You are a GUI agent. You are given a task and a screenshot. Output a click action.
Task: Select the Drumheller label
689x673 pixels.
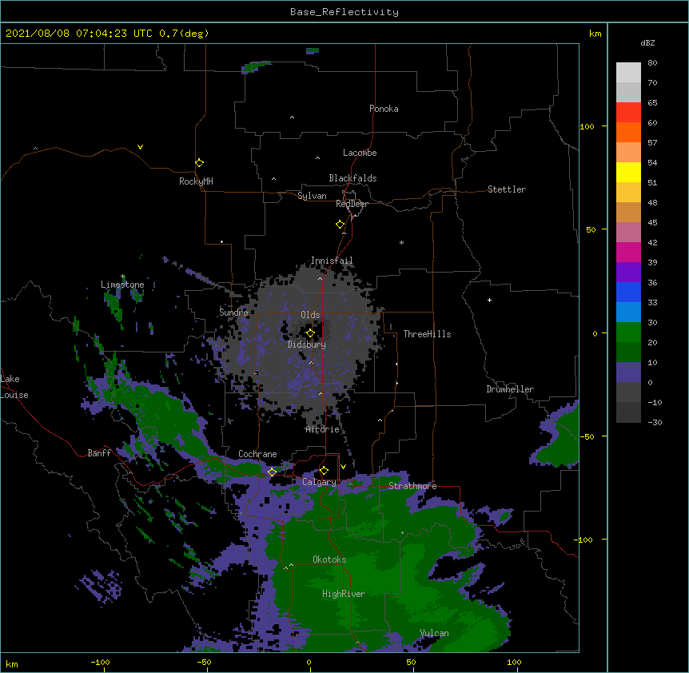[510, 389]
